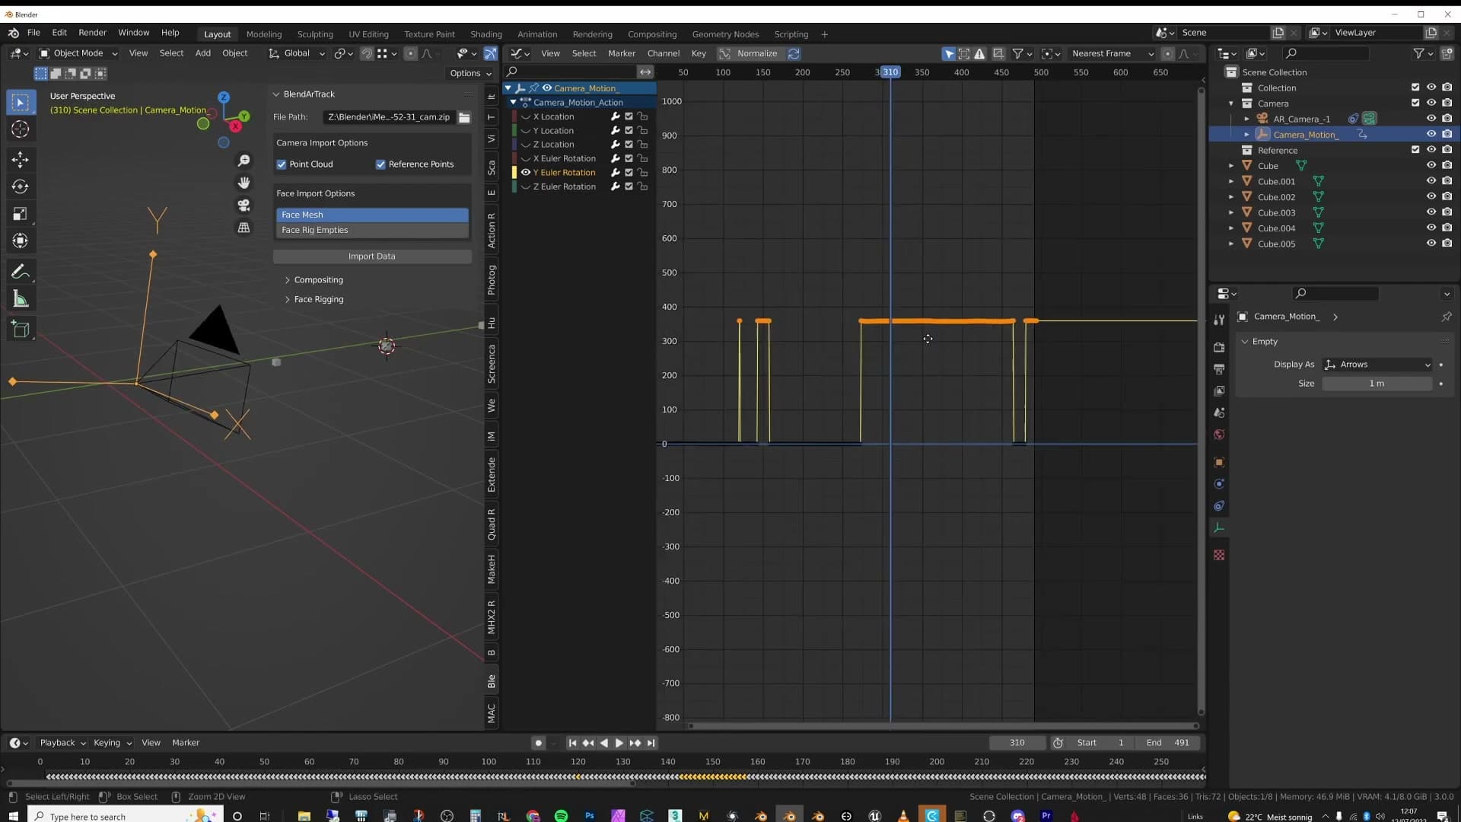Switch perspective/orthographic grid icon
Viewport: 1461px width, 822px height.
click(x=243, y=228)
